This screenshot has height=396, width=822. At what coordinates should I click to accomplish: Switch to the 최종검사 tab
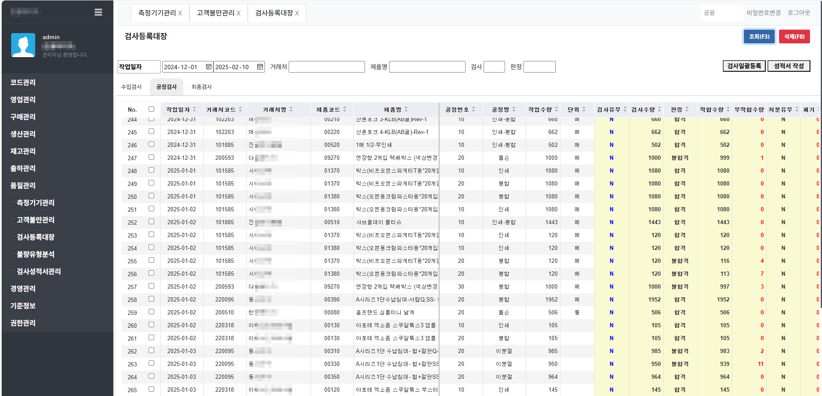click(x=201, y=87)
